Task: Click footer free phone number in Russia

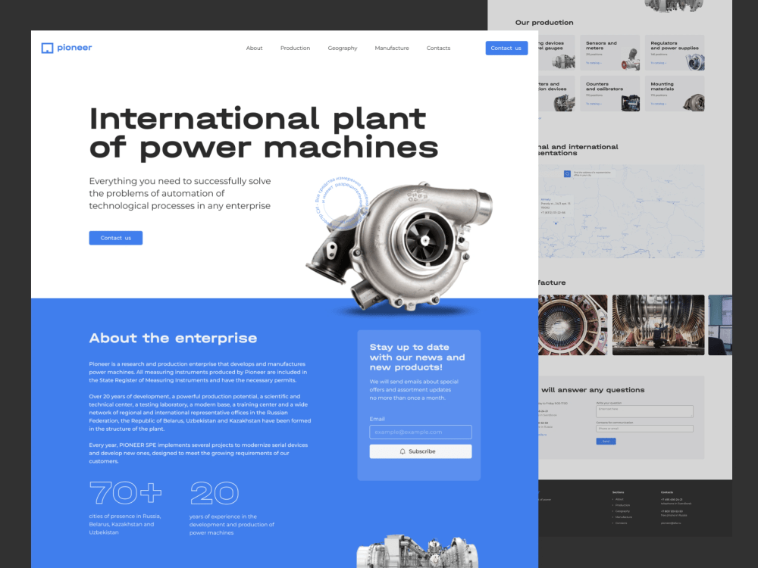Action: (x=672, y=511)
